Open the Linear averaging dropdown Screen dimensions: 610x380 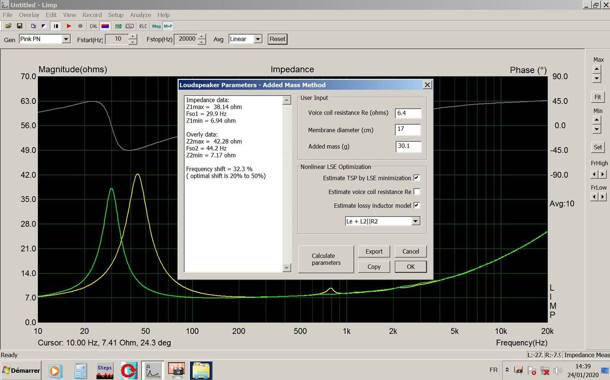click(x=258, y=39)
